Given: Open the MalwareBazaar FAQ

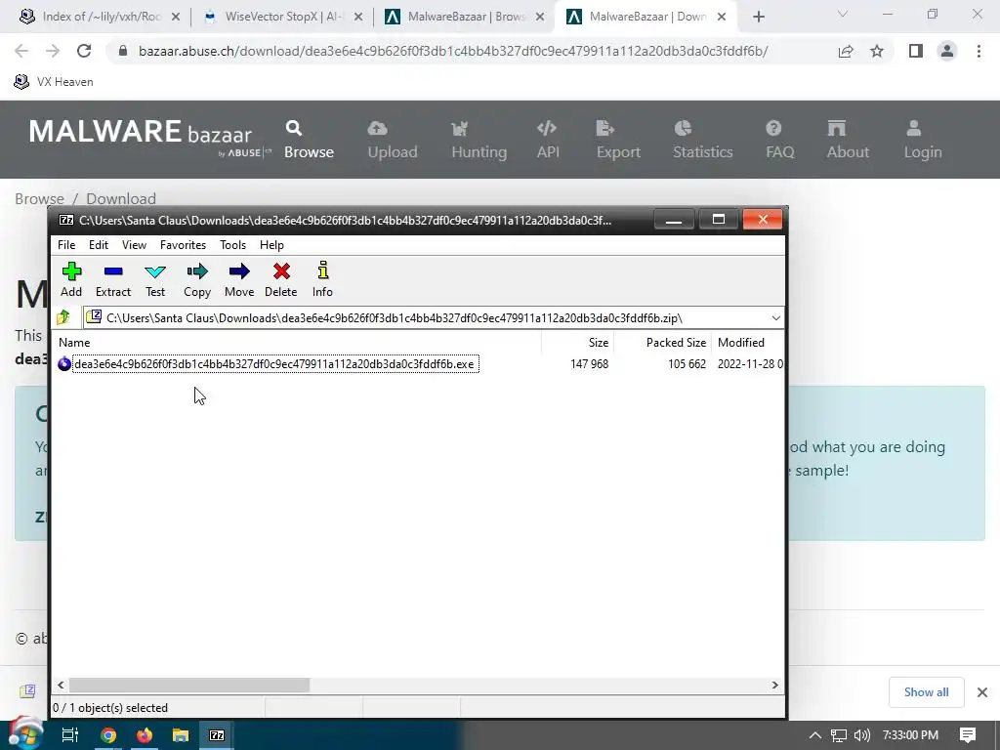Looking at the screenshot, I should tap(780, 139).
